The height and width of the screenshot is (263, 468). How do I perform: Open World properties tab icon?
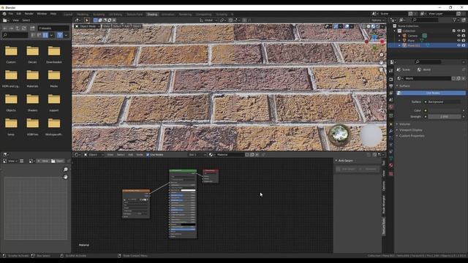[391, 107]
